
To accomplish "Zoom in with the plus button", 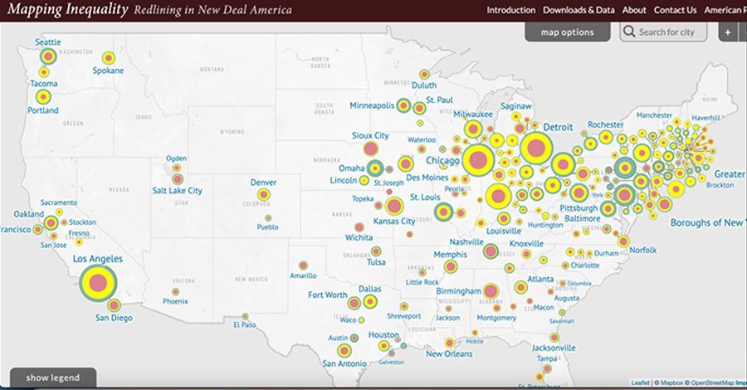I will (x=727, y=32).
